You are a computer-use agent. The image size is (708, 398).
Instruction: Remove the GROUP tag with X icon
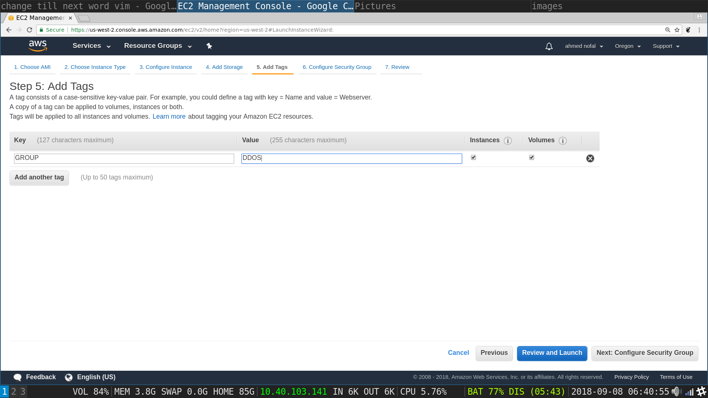(x=590, y=158)
